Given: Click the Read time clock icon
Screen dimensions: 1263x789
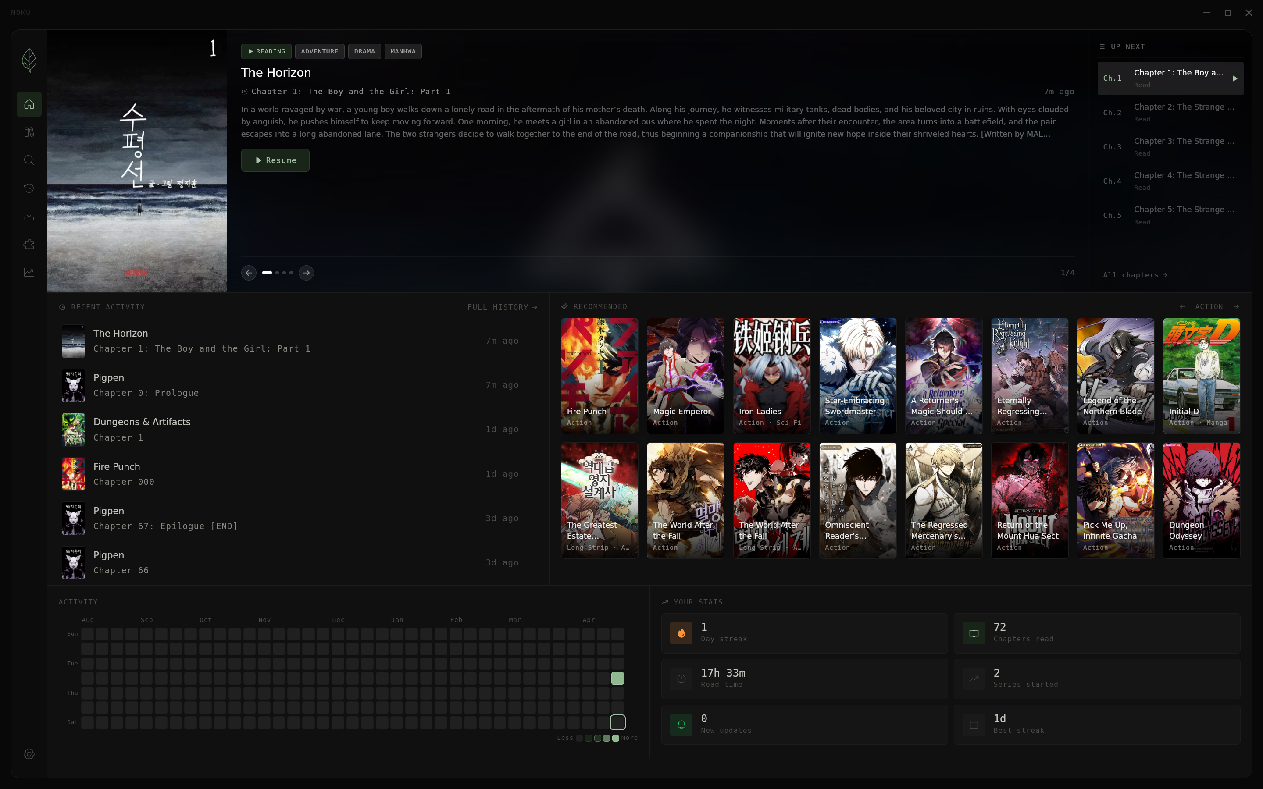Looking at the screenshot, I should [681, 679].
